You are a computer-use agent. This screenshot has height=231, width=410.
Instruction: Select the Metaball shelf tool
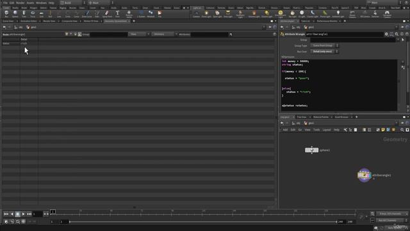[x=151, y=14]
